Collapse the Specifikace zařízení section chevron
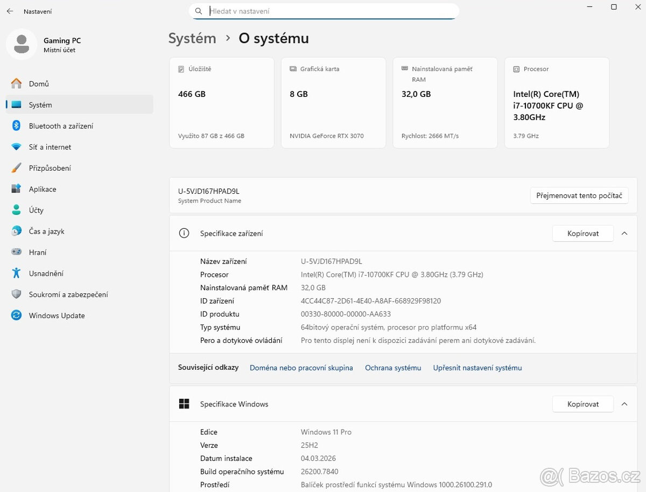Screen dimensions: 646x492 click(x=624, y=233)
